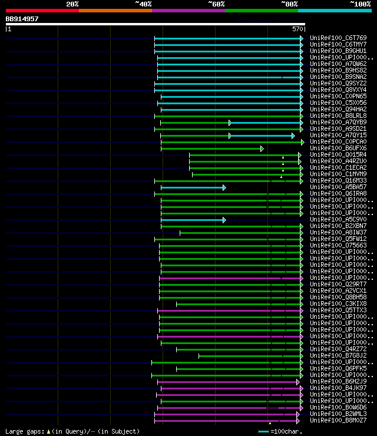The image size is (377, 436).
Task: Open the UniRef100_B9SNA2 hit label
Action: tap(338, 77)
